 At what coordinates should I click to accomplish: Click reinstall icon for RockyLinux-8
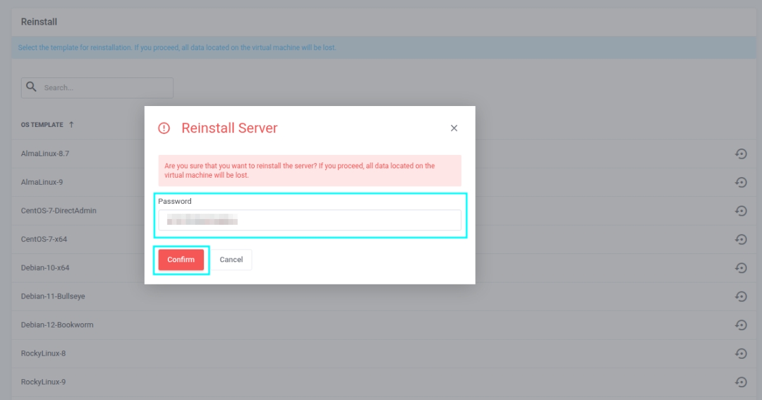(740, 354)
